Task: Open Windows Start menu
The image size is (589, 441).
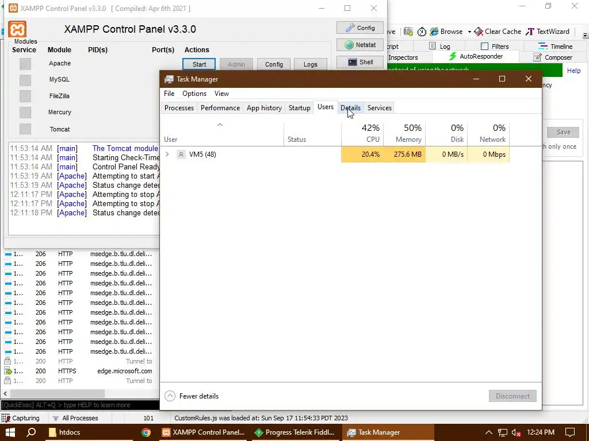Action: click(x=10, y=432)
